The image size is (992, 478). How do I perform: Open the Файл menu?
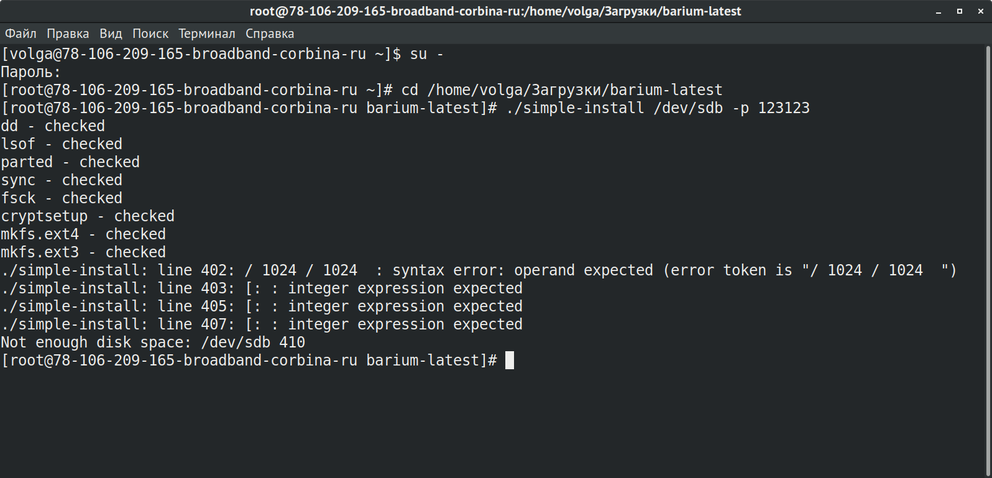[x=21, y=34]
